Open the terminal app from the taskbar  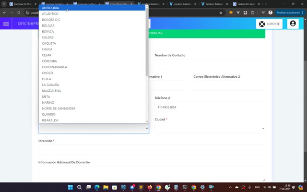click(x=185, y=187)
